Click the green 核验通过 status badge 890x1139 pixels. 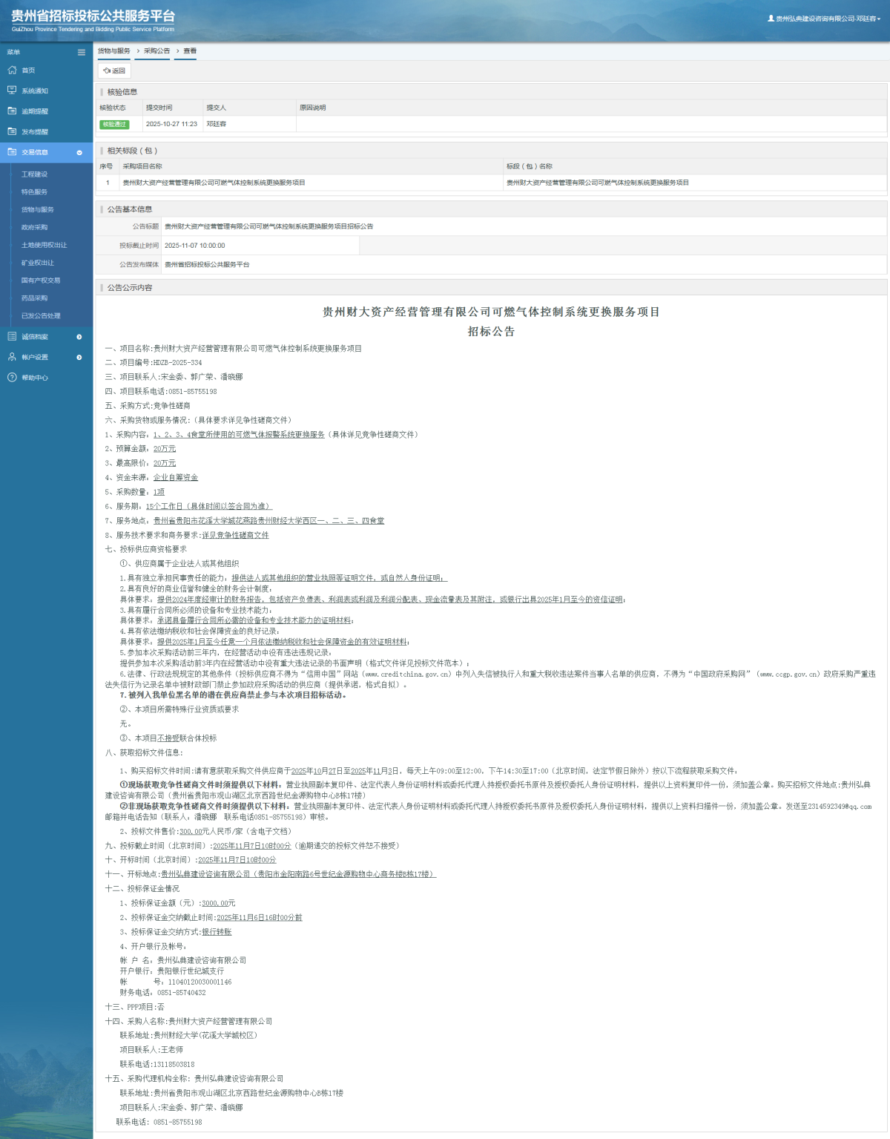(114, 125)
